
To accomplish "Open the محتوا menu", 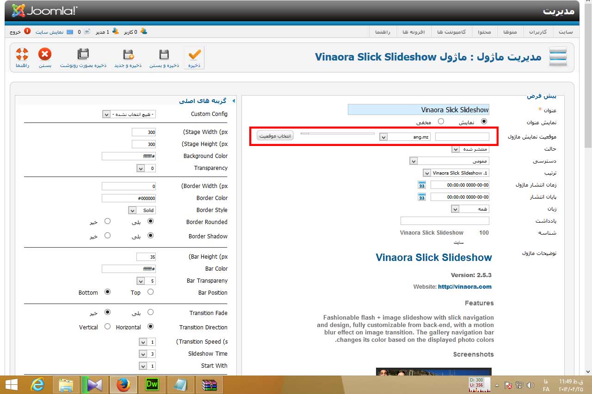I will click(x=484, y=32).
